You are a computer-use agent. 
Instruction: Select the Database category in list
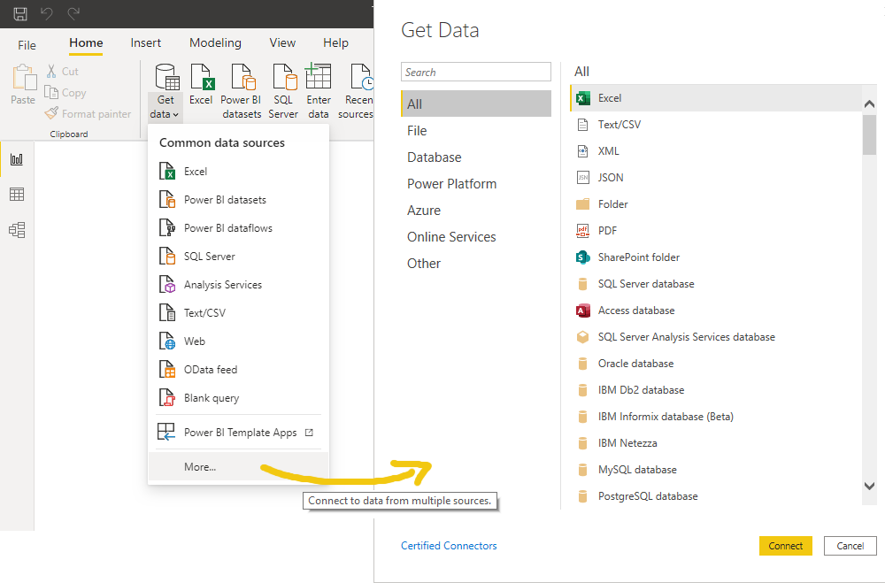coord(434,157)
